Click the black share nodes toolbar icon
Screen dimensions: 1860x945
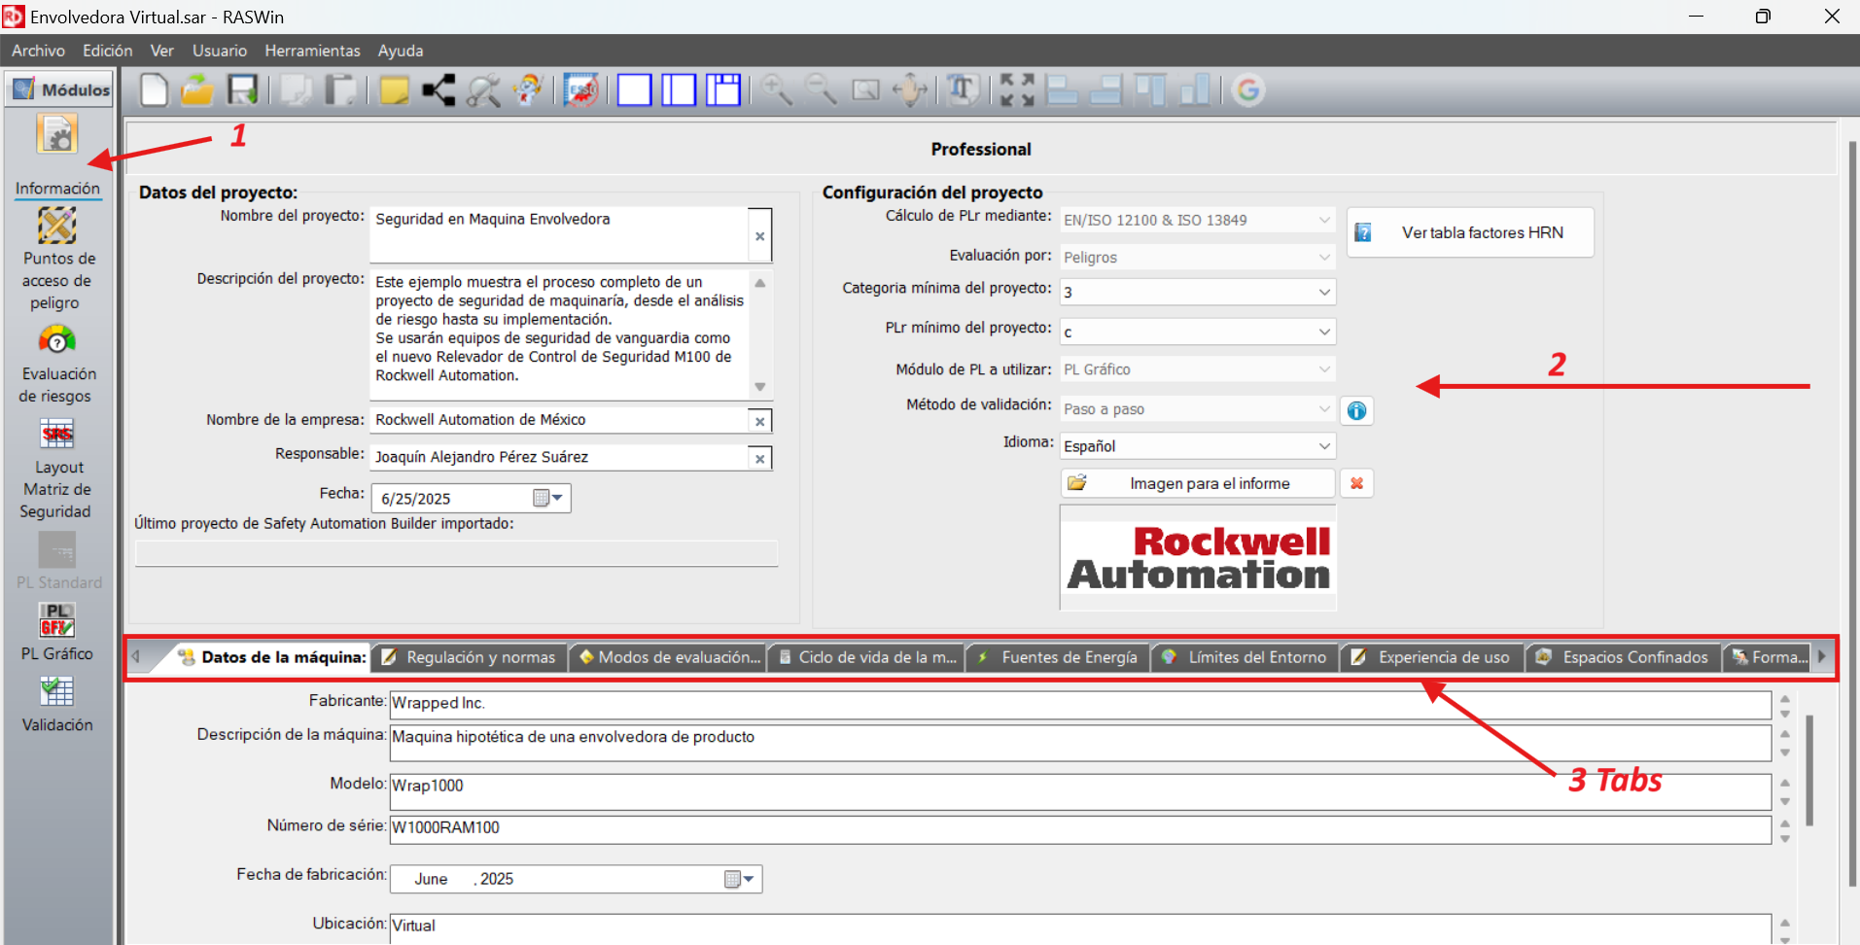click(x=439, y=90)
